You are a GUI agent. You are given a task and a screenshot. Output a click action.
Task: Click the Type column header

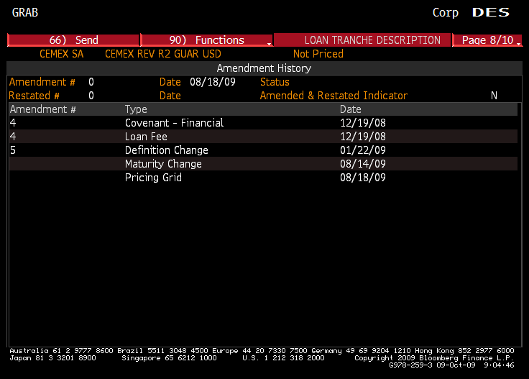click(136, 109)
